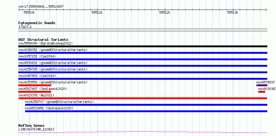Click the 59511k ruler label
This screenshot has width=276, height=136.
(x=97, y=12)
